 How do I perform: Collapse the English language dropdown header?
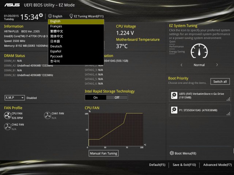click(55, 16)
